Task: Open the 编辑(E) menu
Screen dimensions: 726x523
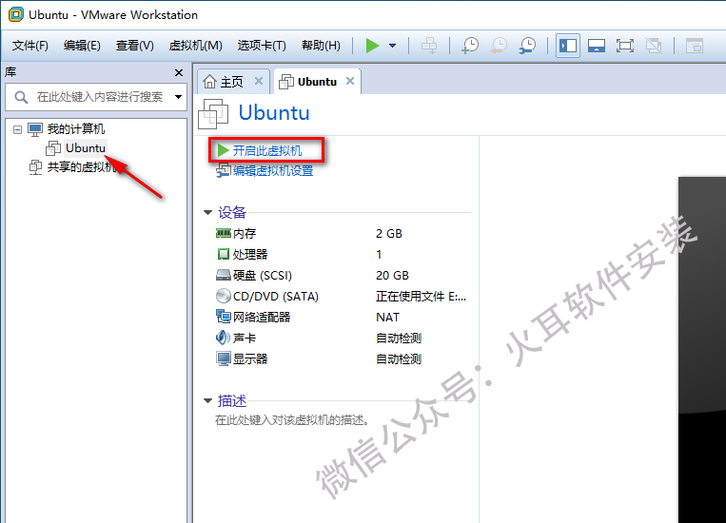Action: coord(82,46)
